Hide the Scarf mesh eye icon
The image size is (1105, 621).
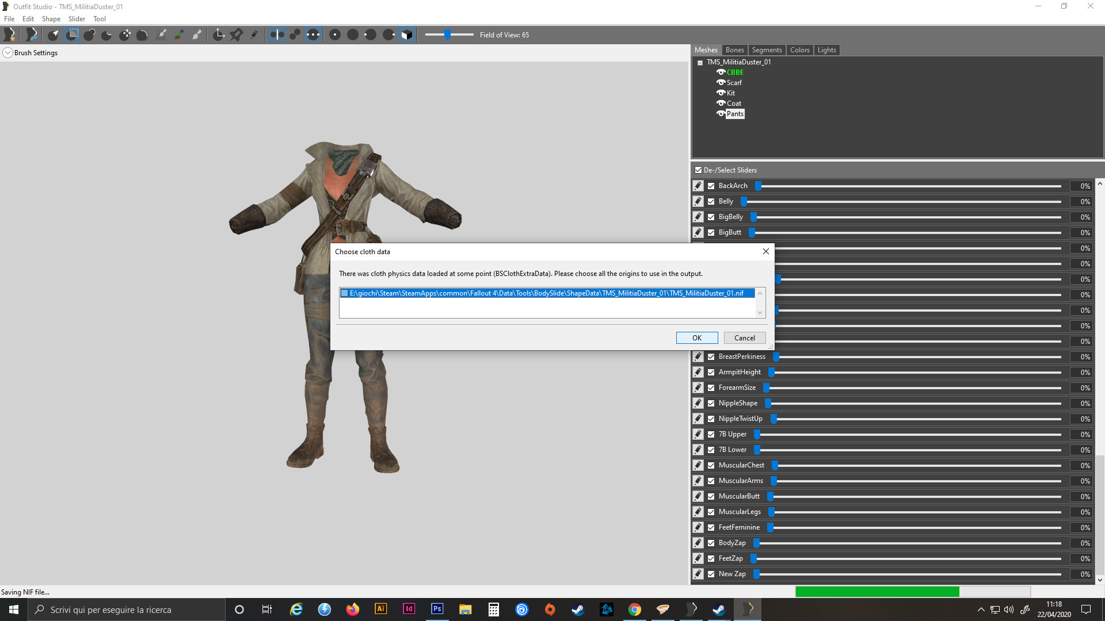coord(721,82)
